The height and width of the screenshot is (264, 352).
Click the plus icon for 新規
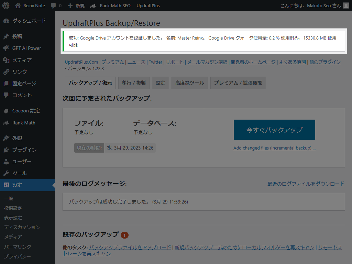point(70,5)
